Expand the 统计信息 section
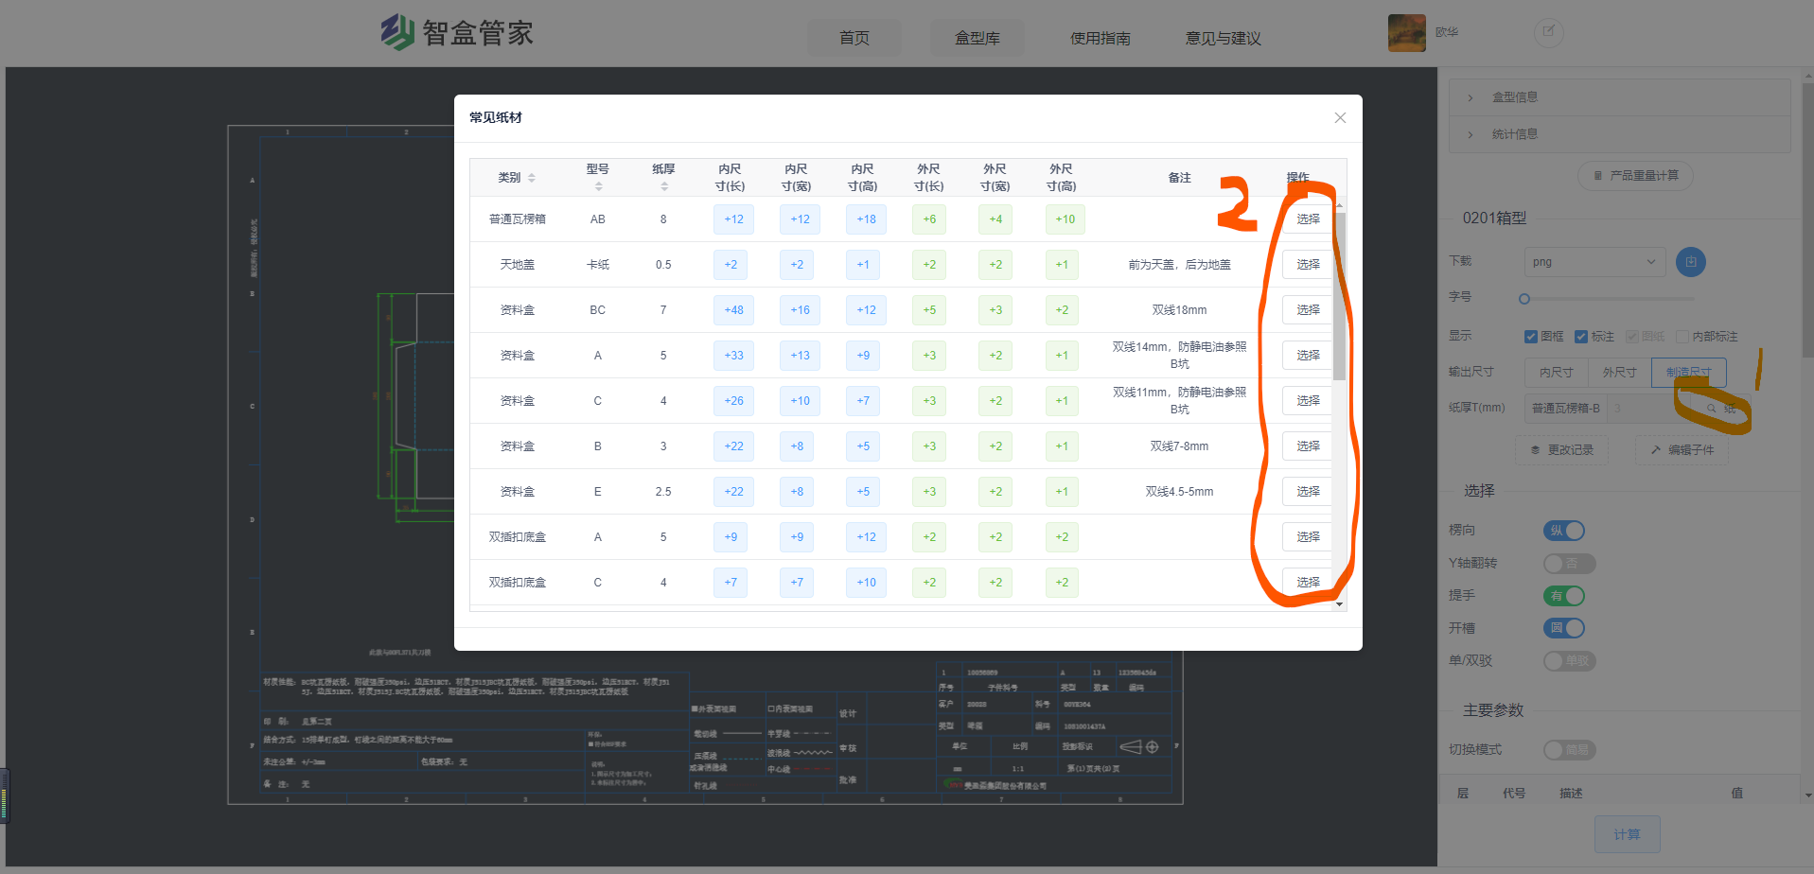Image resolution: width=1814 pixels, height=874 pixels. point(1619,134)
